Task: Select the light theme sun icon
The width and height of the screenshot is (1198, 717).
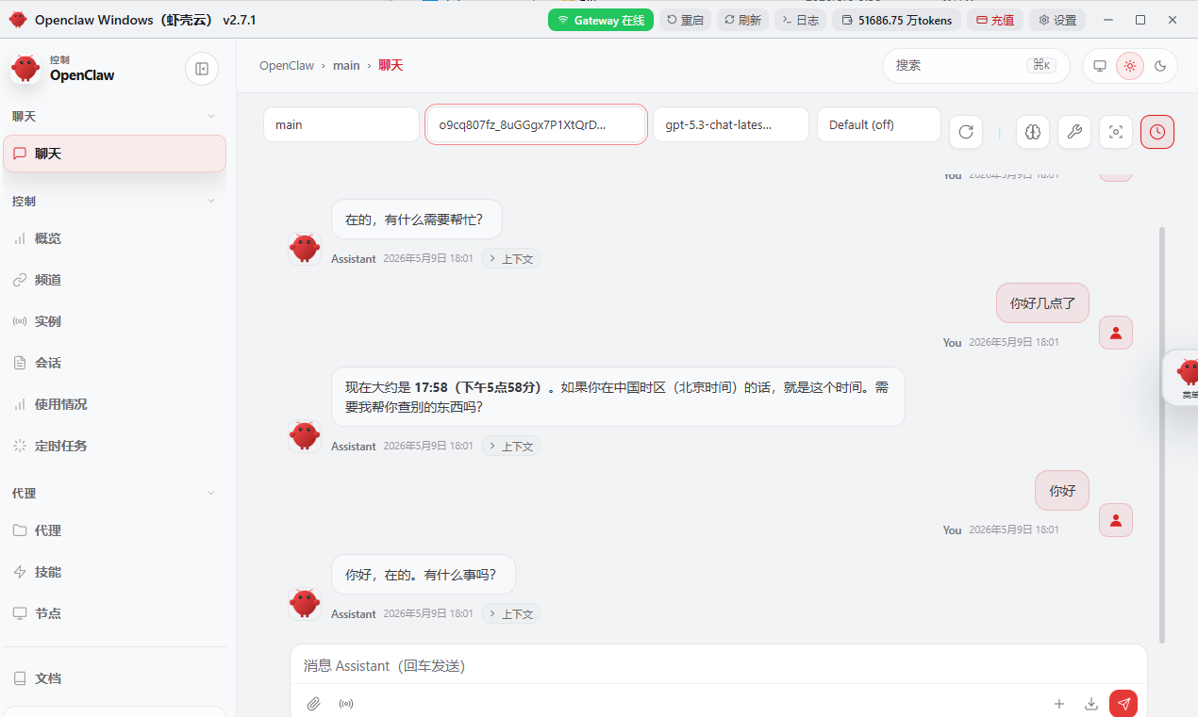Action: tap(1130, 66)
